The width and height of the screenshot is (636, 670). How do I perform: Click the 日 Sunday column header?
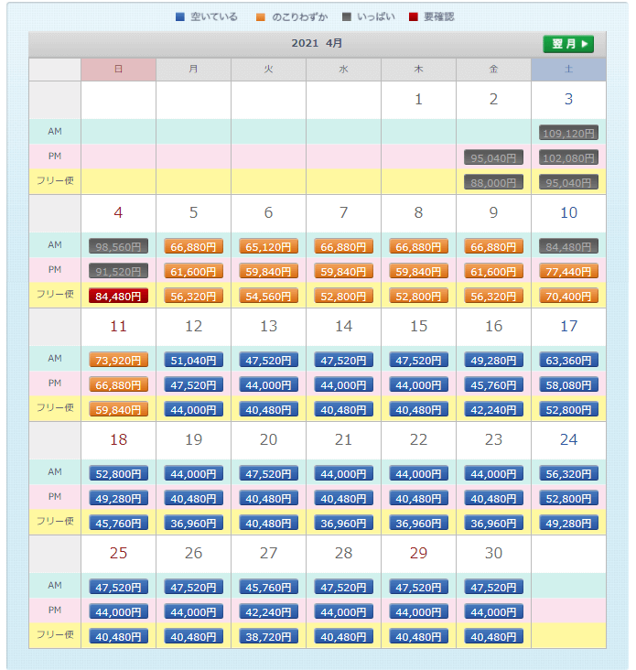point(118,70)
